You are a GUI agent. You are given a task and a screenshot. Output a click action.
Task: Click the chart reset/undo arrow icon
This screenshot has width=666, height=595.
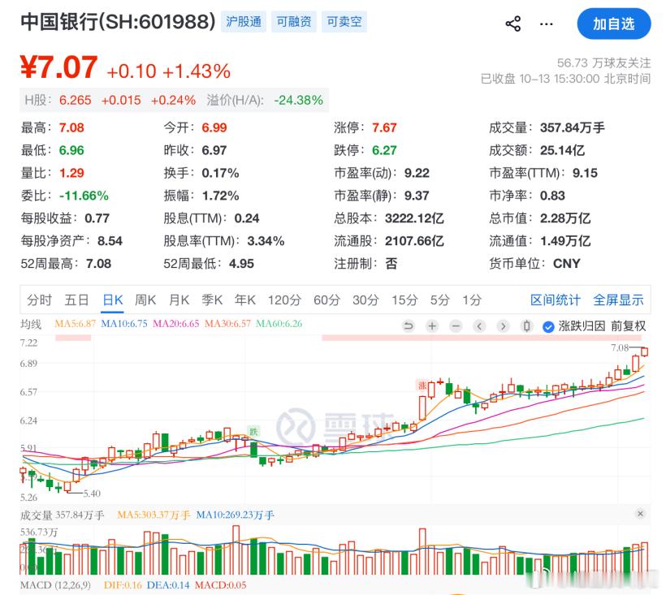point(409,326)
